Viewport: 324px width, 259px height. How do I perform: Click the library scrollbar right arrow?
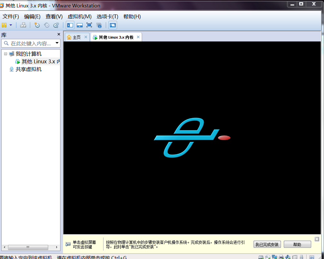tap(57, 247)
